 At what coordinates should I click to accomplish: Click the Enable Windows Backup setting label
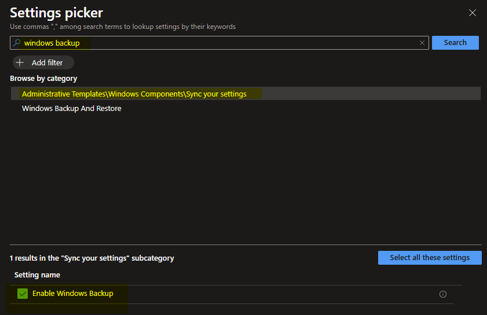73,294
